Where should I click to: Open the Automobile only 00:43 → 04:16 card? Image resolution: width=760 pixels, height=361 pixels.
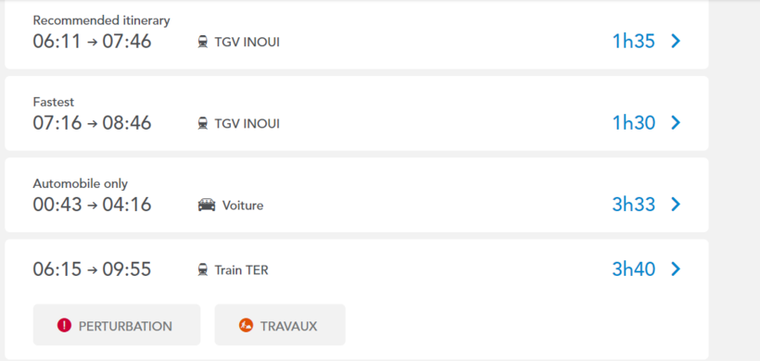357,195
